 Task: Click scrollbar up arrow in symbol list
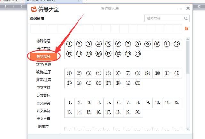coord(188,39)
